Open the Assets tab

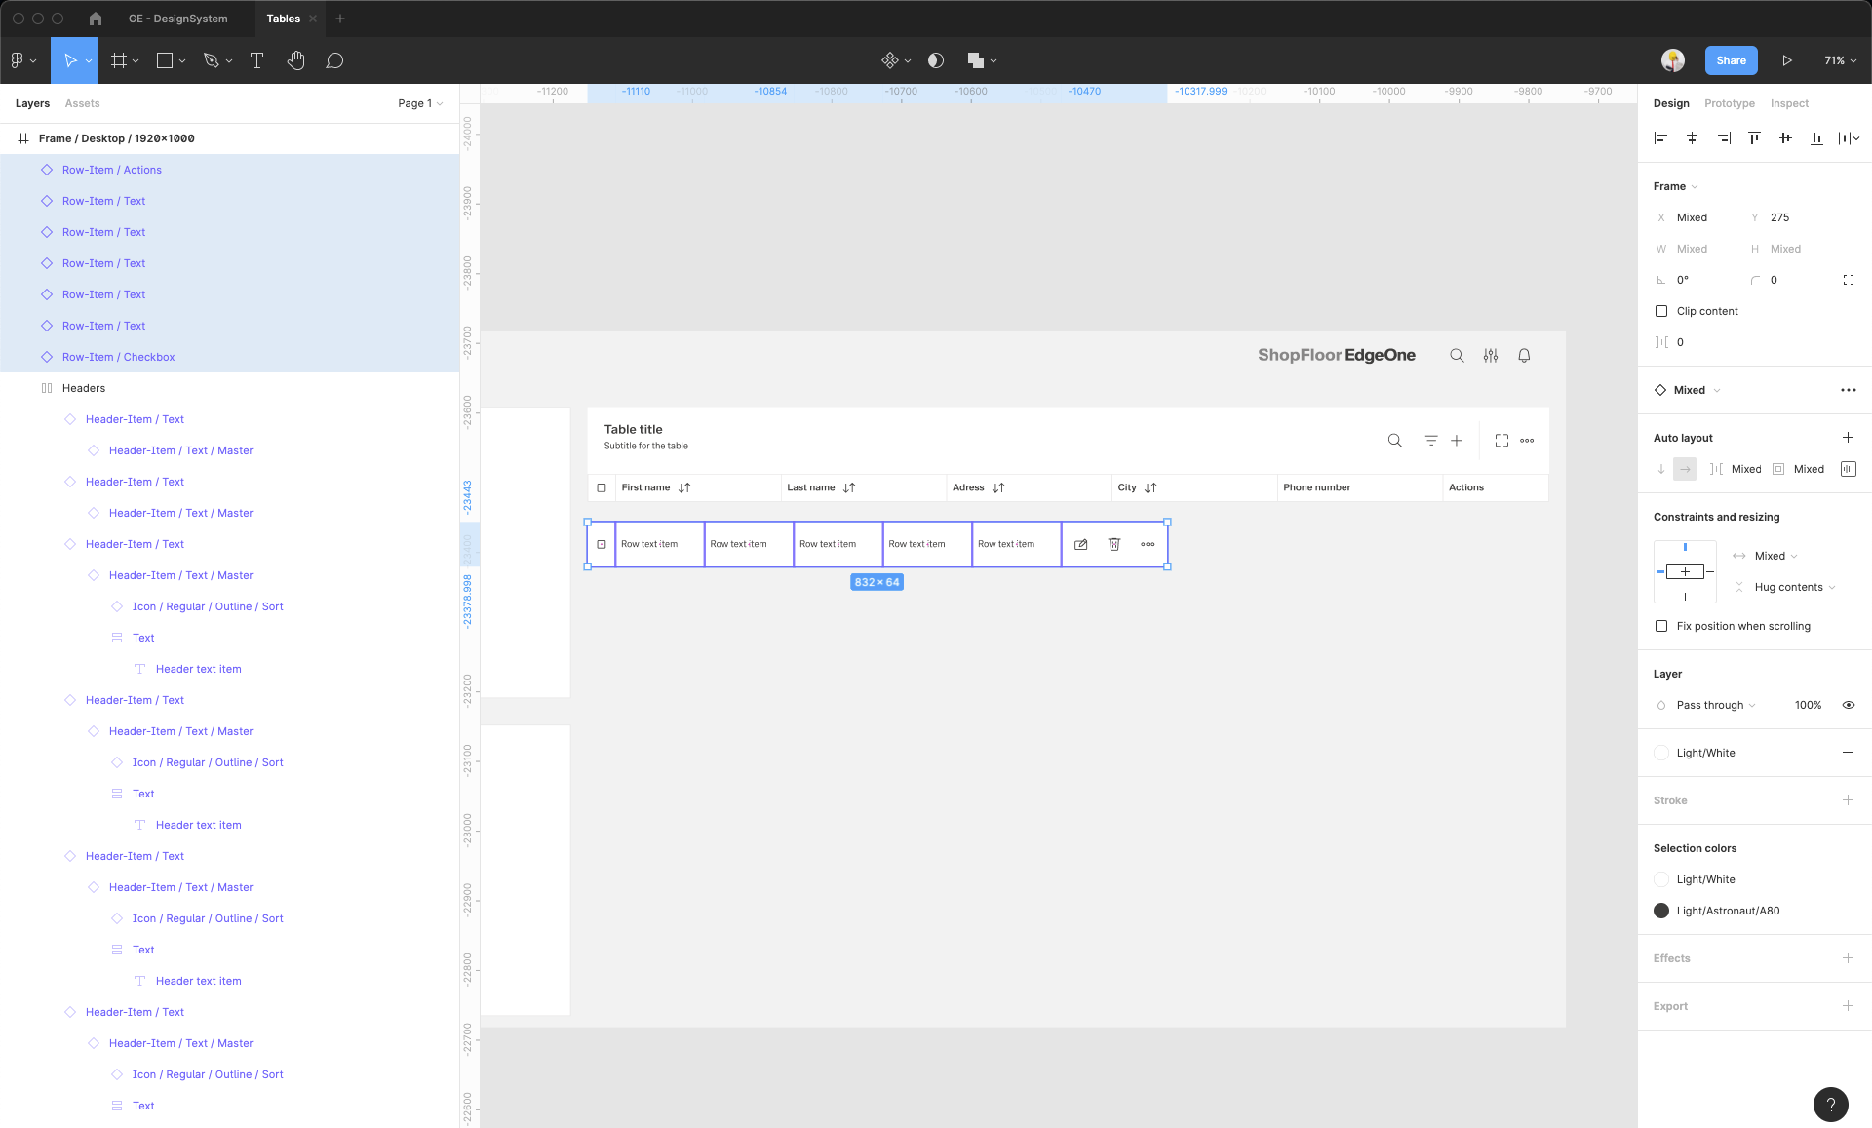coord(82,103)
